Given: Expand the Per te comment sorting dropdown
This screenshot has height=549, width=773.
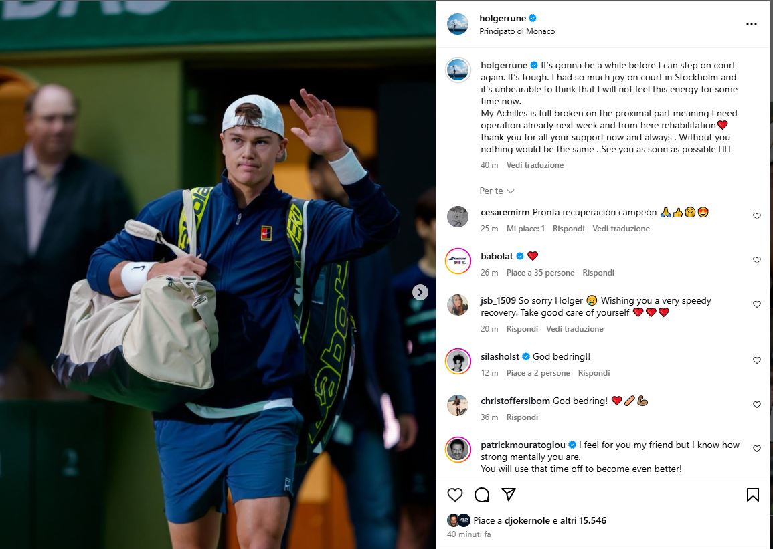Looking at the screenshot, I should [497, 191].
